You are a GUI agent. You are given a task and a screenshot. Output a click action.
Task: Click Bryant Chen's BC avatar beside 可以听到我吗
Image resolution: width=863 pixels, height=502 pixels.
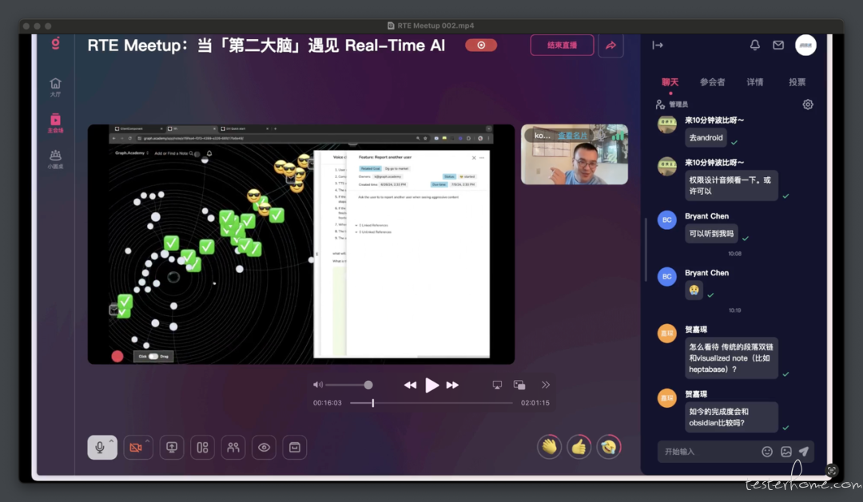pyautogui.click(x=667, y=220)
